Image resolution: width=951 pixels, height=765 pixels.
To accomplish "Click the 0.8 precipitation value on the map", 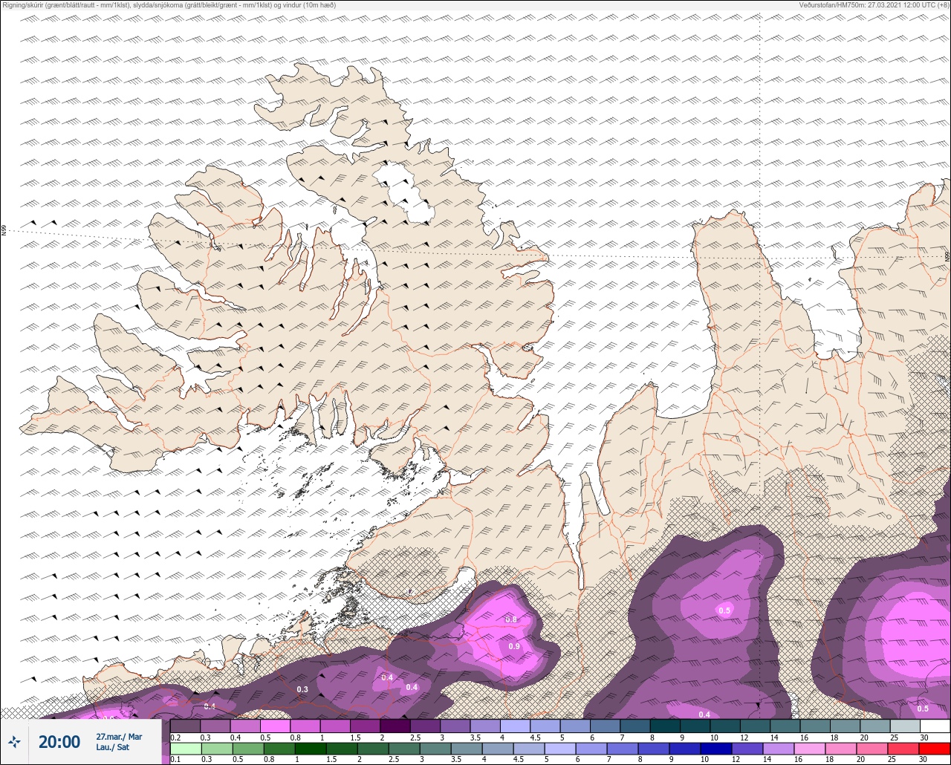I will click(511, 619).
